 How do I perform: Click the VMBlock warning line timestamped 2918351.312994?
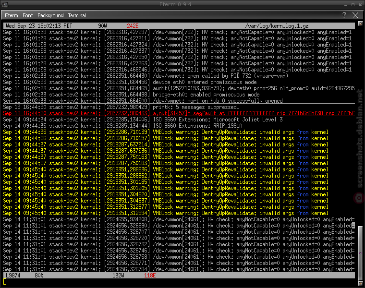tap(166, 213)
